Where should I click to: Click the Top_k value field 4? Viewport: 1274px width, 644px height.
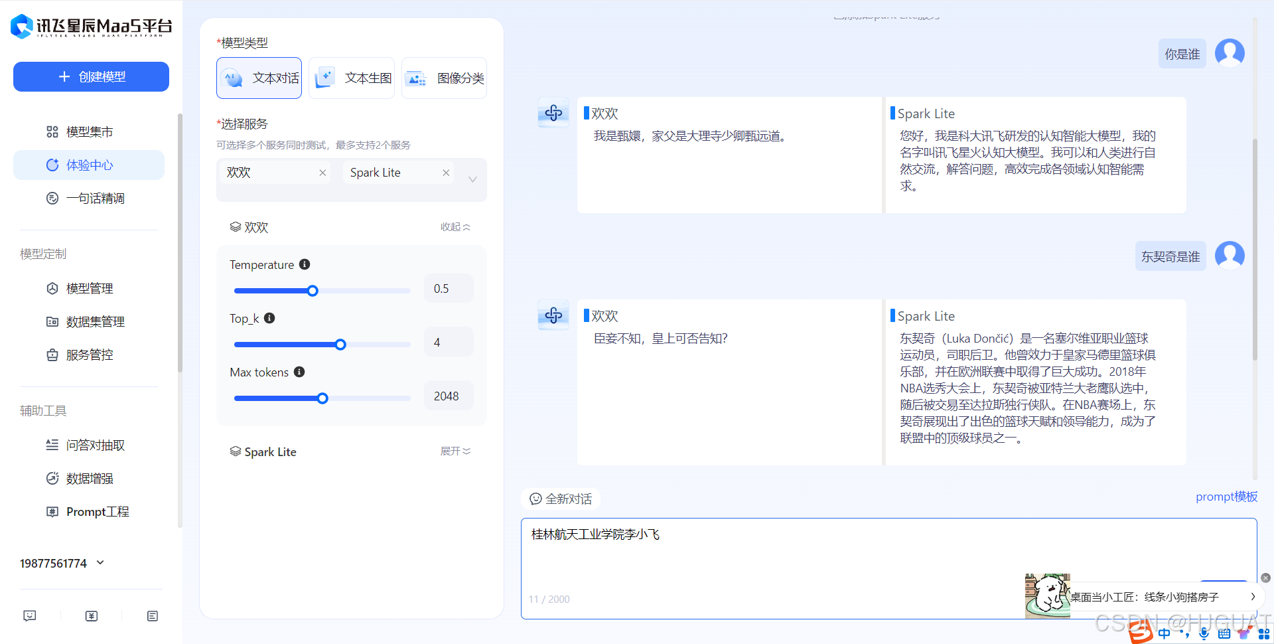point(449,343)
